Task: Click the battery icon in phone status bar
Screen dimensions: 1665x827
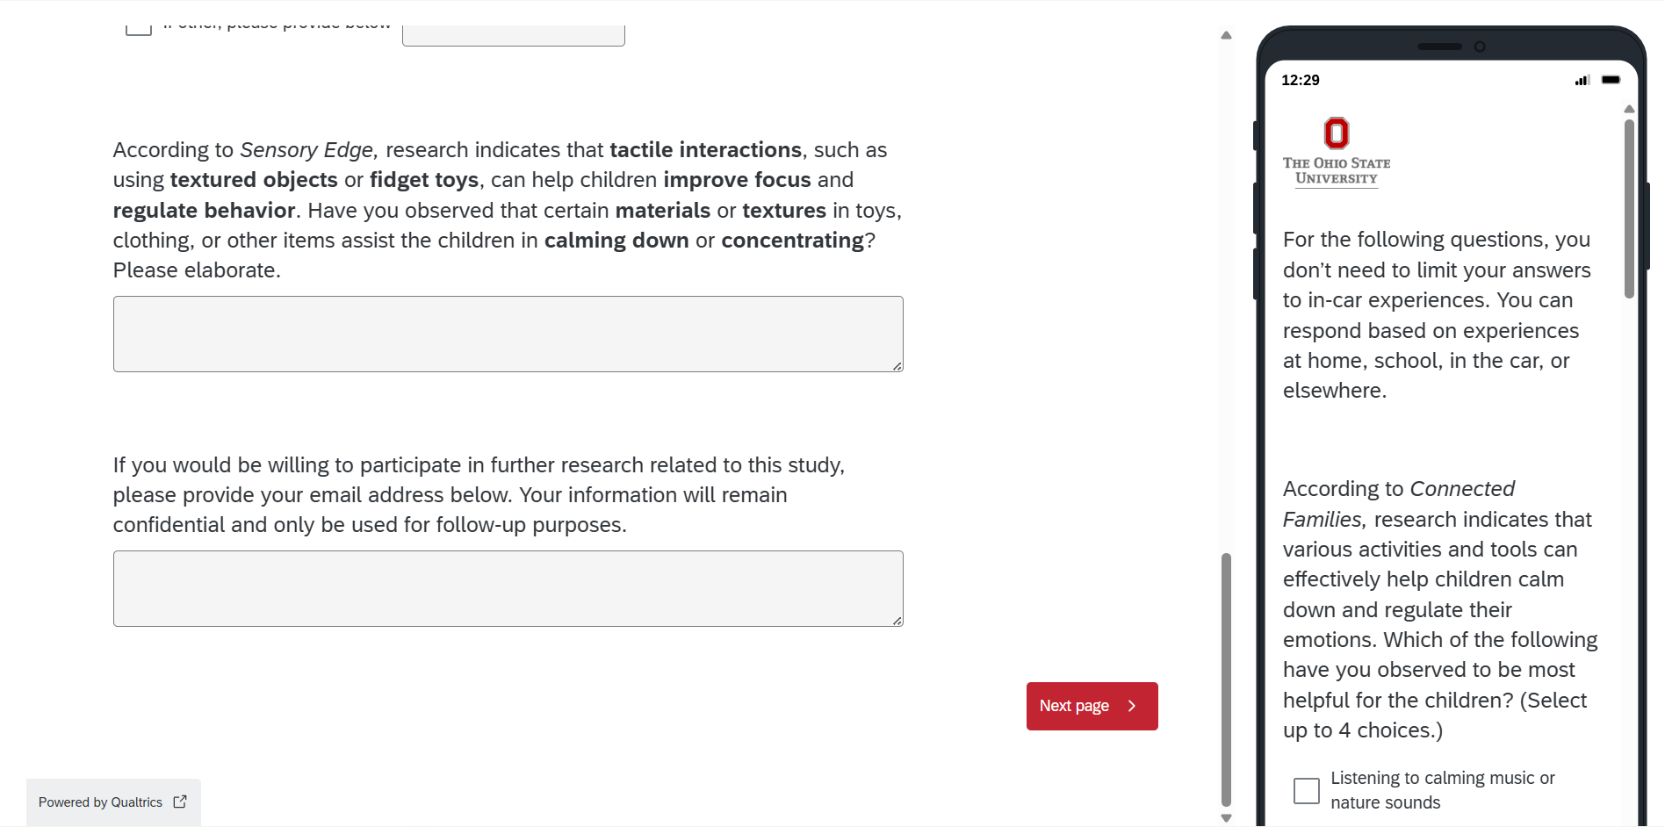Action: click(1611, 80)
